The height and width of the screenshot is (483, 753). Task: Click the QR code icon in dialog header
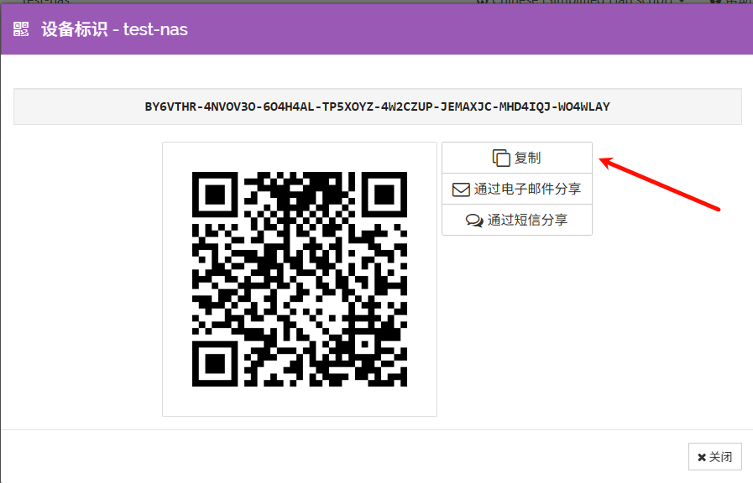tap(21, 29)
